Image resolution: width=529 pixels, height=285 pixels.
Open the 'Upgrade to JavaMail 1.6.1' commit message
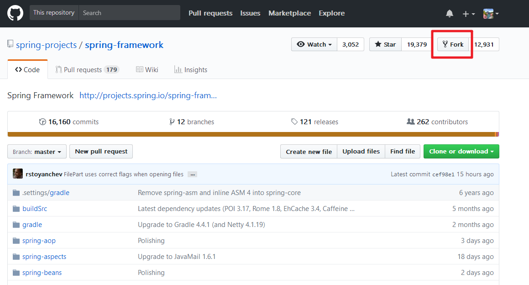pos(177,257)
